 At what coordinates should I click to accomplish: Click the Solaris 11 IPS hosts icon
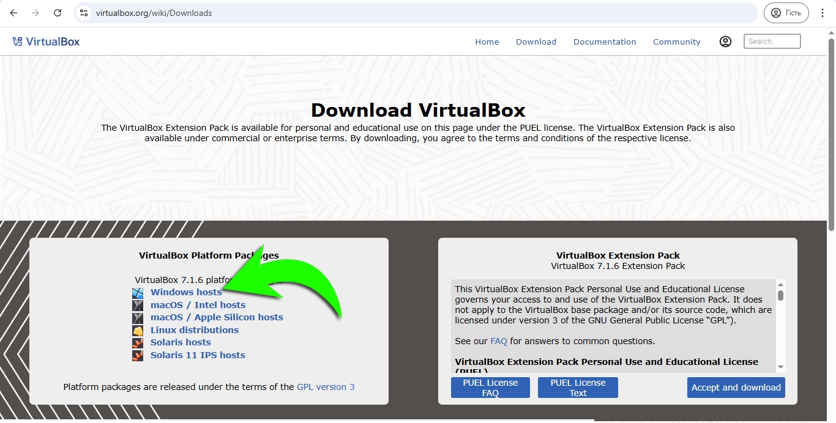pyautogui.click(x=138, y=355)
